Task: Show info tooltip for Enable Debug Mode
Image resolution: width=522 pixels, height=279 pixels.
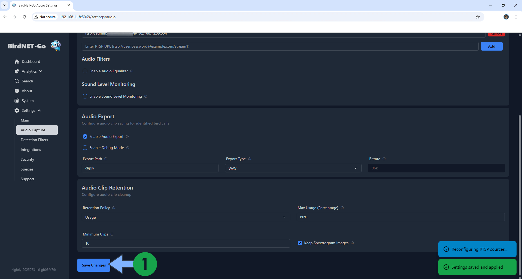Action: (128, 148)
